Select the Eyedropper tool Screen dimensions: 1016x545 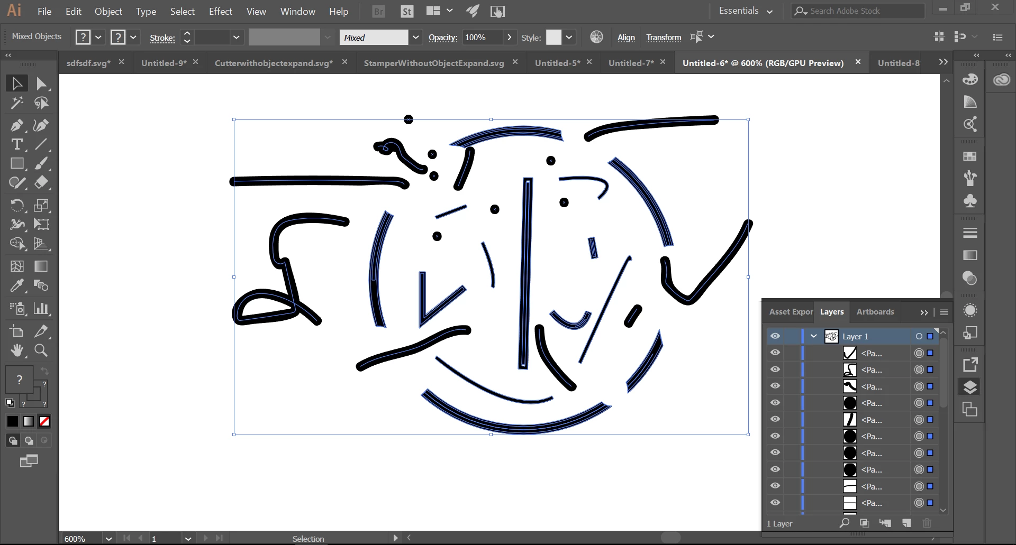click(17, 285)
